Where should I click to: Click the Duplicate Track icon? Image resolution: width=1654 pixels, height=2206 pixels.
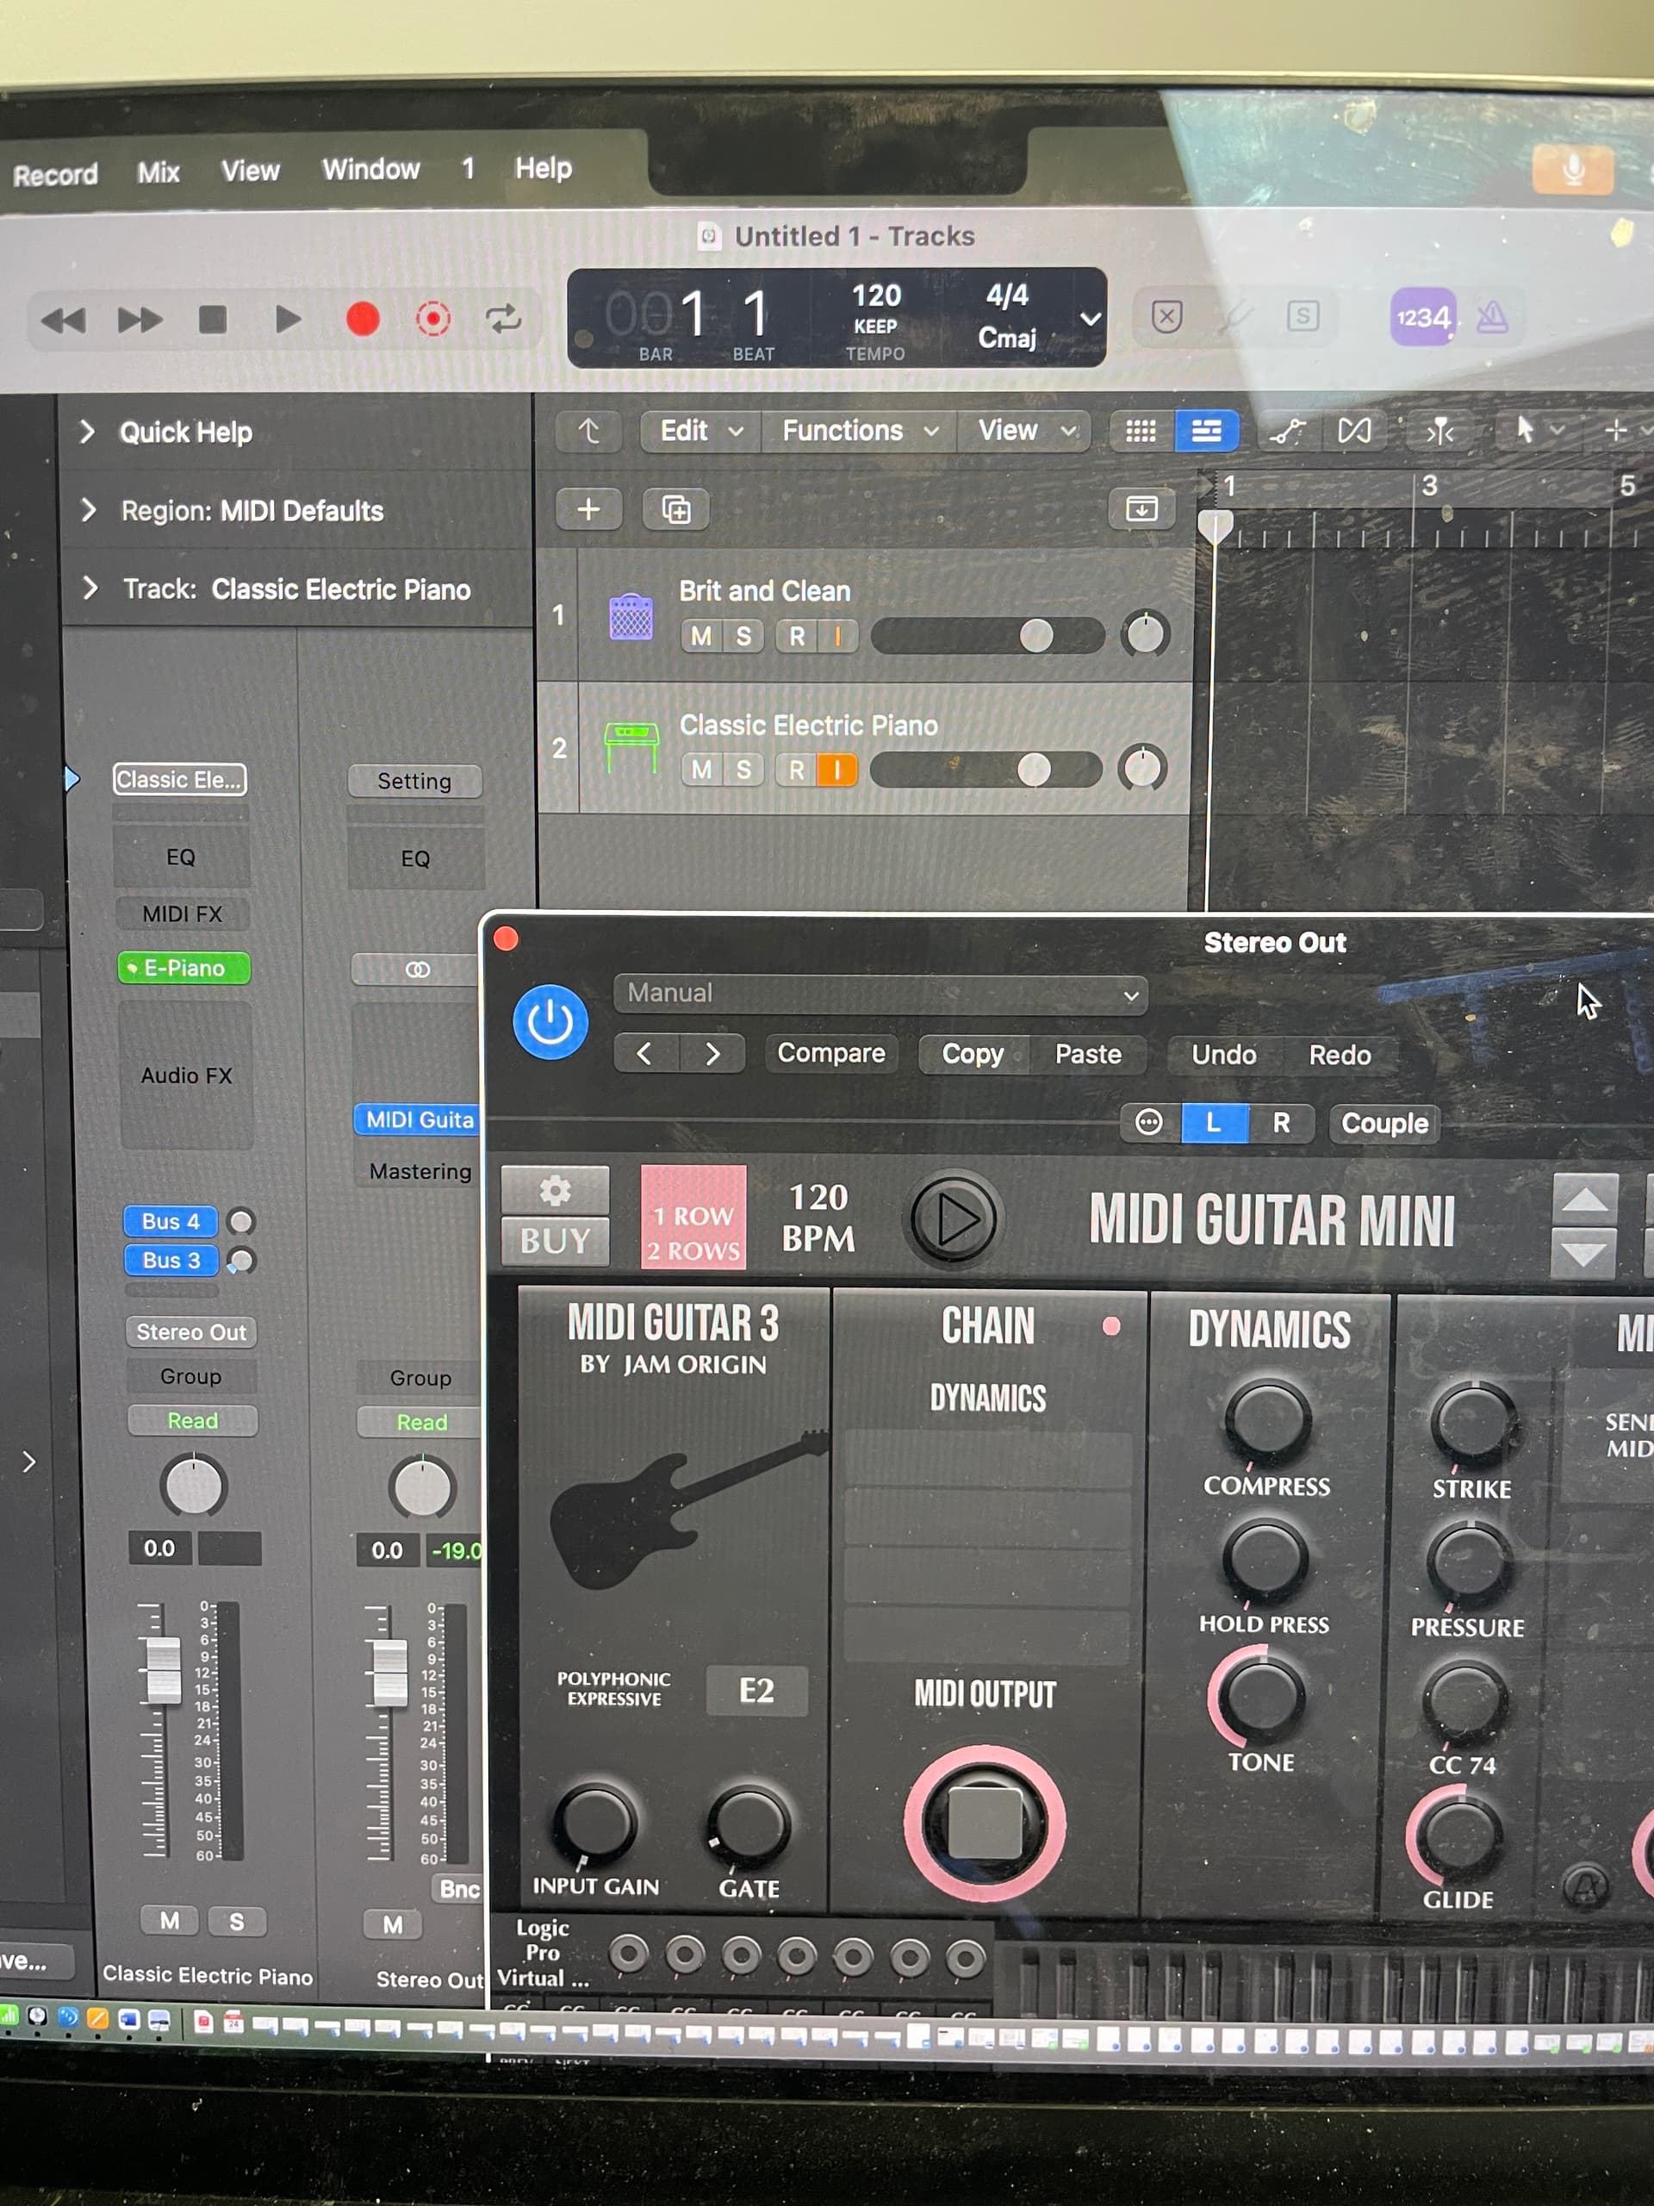(x=676, y=509)
